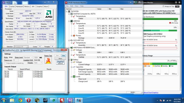
Task: Click the network signal icon in the system tray
Action: tap(167, 100)
